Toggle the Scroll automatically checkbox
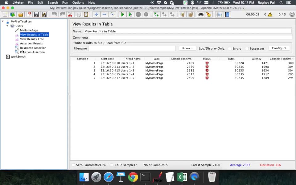The width and height of the screenshot is (296, 185). point(73,165)
